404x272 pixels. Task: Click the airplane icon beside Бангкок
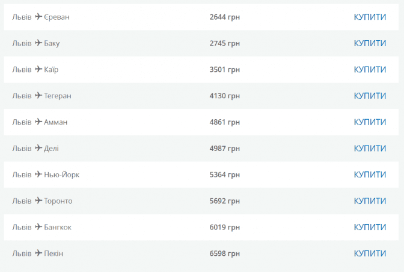tap(38, 227)
